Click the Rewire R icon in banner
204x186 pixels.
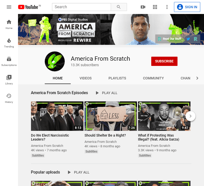pyautogui.click(x=195, y=39)
